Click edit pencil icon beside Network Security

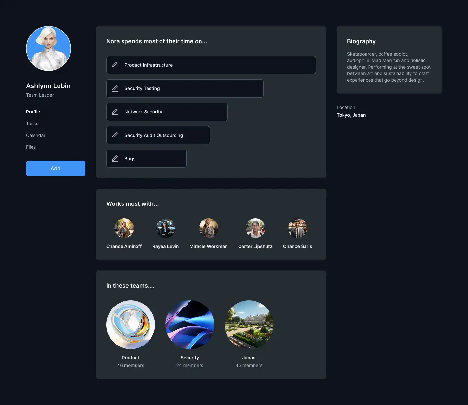coord(115,112)
